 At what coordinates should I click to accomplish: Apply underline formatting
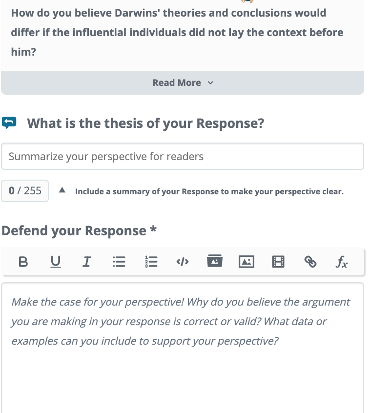point(55,262)
